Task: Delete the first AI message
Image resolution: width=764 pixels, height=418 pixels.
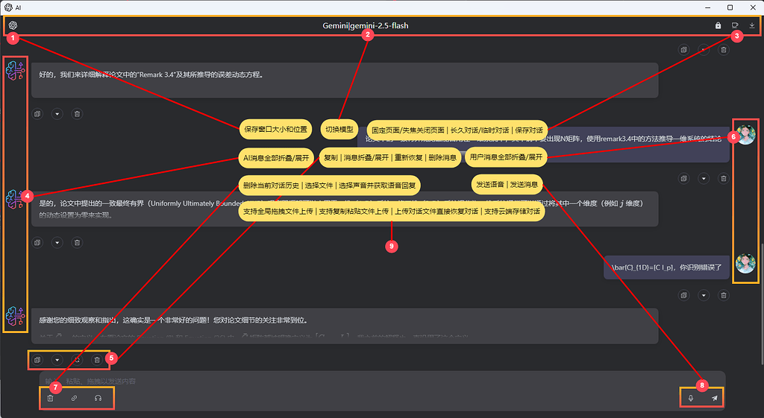Action: click(77, 114)
